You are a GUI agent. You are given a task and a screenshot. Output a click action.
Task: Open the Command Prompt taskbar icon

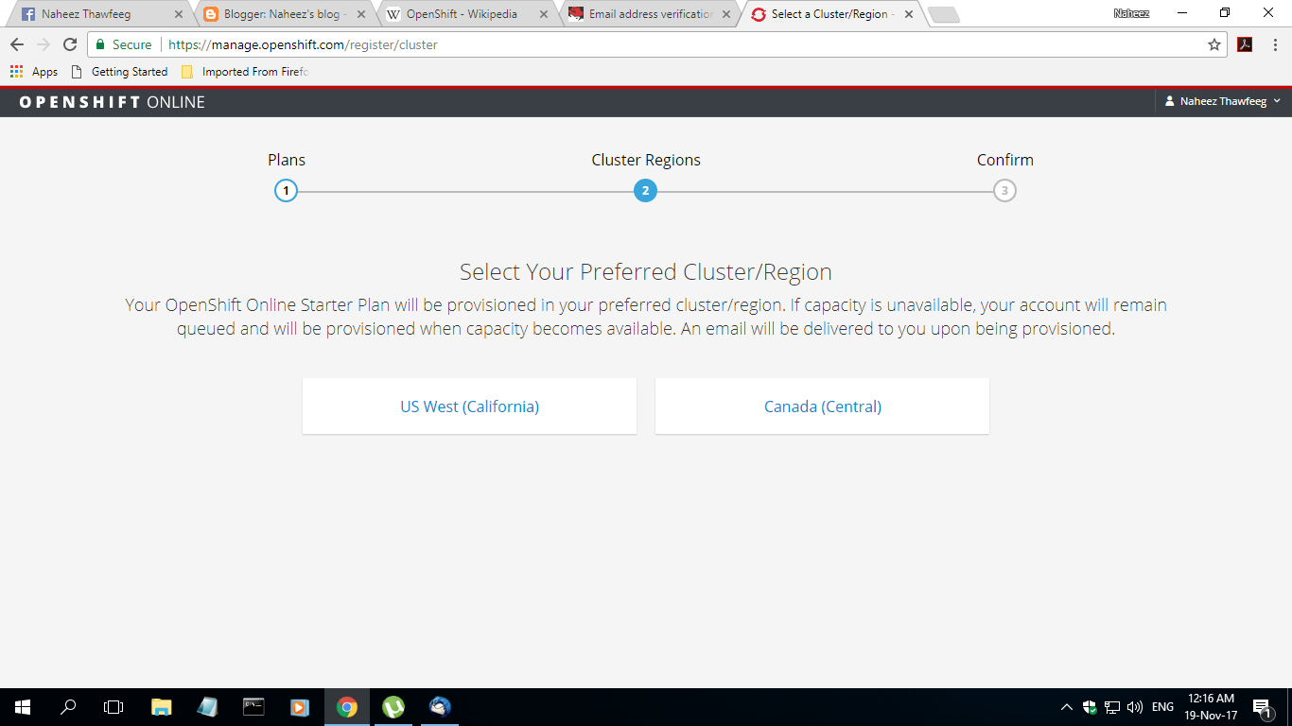pos(253,706)
